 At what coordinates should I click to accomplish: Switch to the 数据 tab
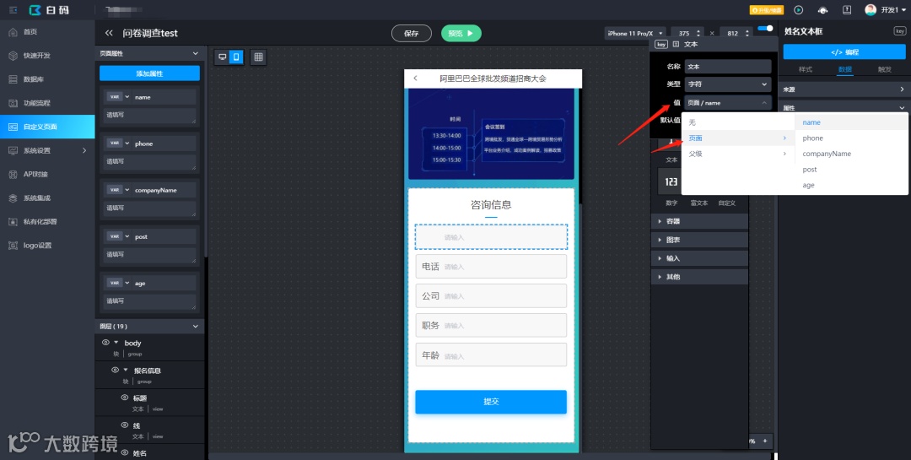coord(844,69)
